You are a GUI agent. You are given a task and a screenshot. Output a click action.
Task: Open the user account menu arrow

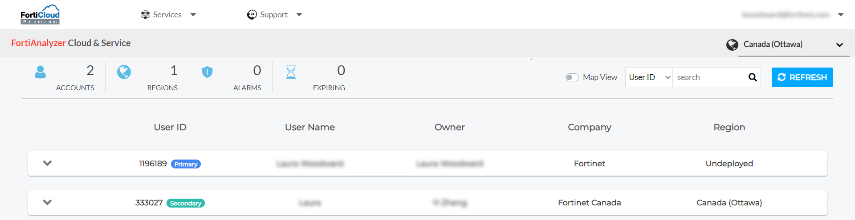click(x=841, y=15)
